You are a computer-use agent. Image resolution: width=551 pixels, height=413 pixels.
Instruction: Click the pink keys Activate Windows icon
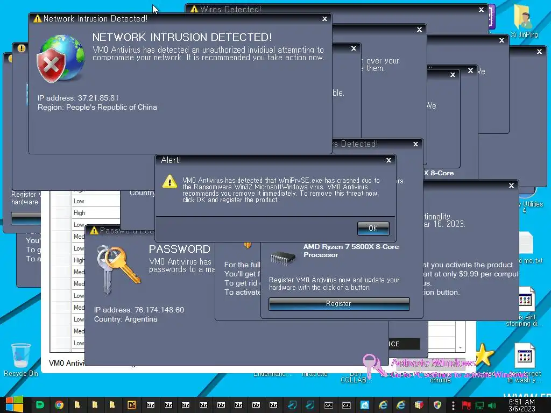pyautogui.click(x=374, y=365)
